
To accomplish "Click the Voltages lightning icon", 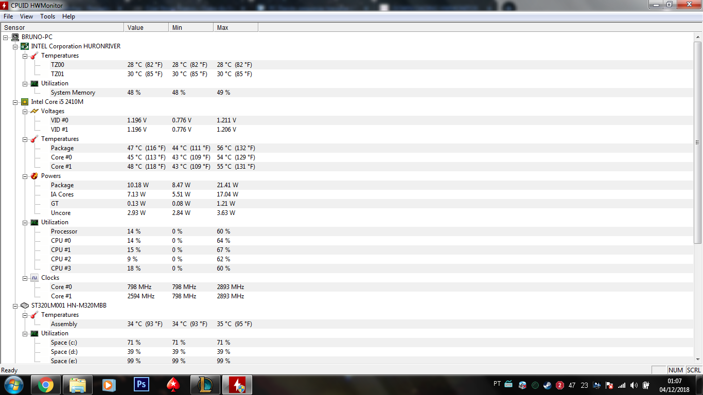I will point(34,111).
